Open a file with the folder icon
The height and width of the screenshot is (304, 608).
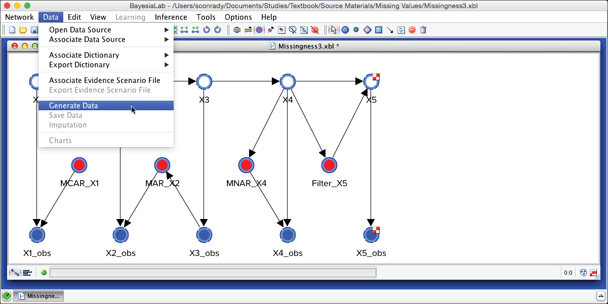(x=23, y=30)
